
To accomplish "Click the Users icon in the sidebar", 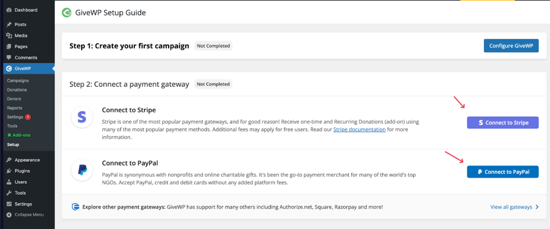I will coord(9,182).
